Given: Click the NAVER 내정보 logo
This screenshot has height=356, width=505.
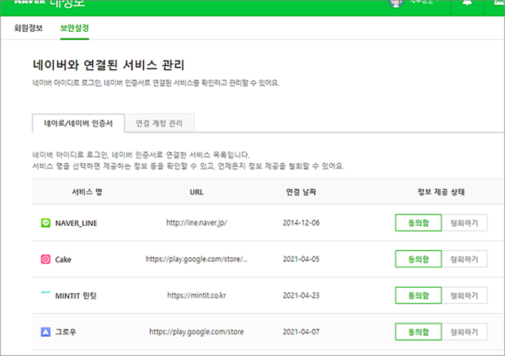Looking at the screenshot, I should coord(50,3).
